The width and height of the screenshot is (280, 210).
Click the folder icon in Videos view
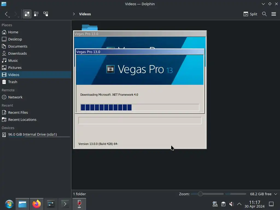pyautogui.click(x=90, y=28)
